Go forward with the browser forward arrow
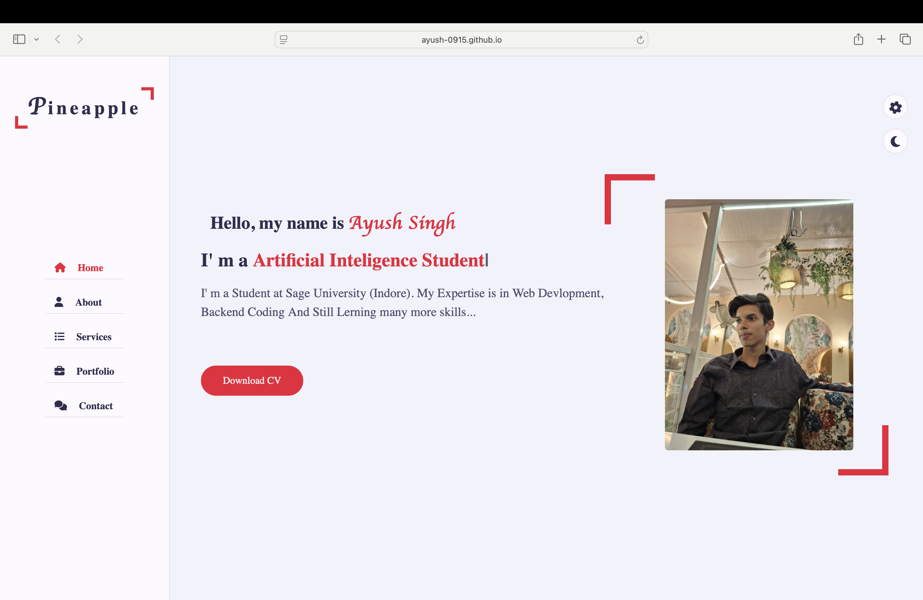 (80, 39)
